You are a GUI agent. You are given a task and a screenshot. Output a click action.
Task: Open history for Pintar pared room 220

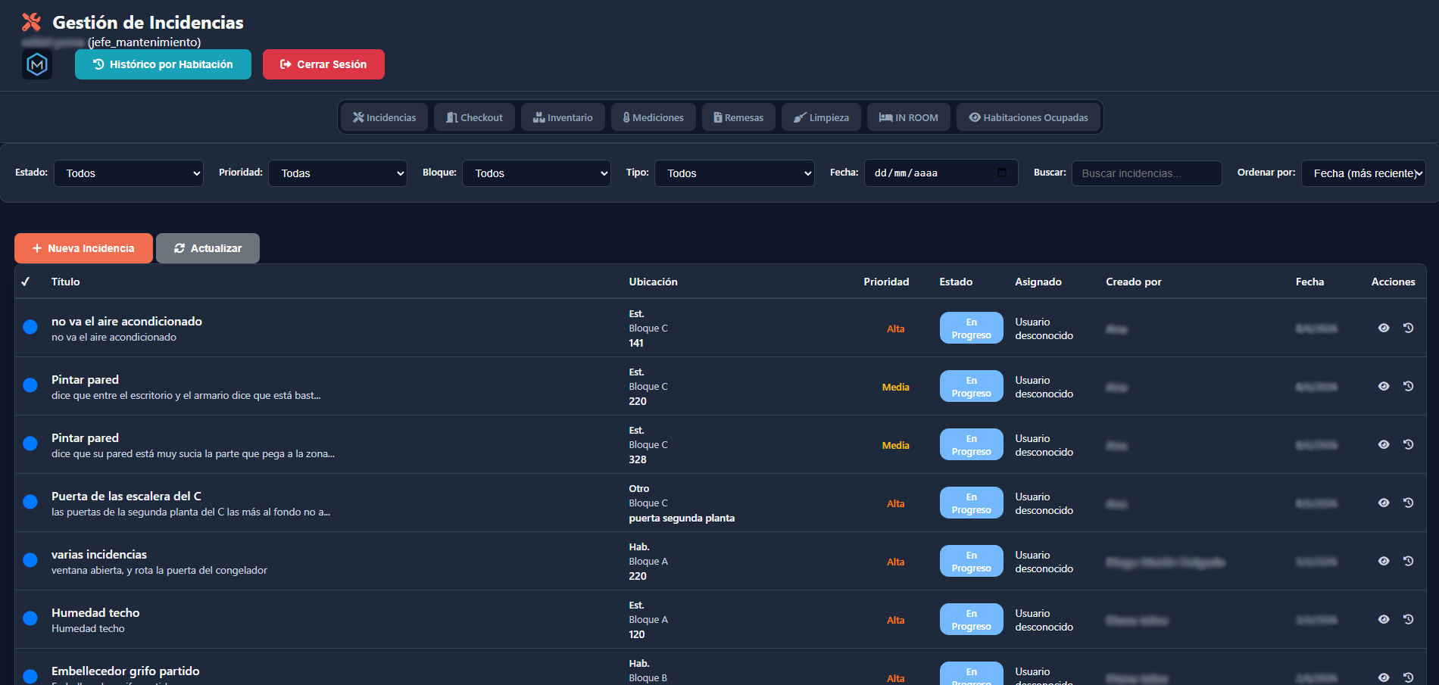pos(1408,386)
